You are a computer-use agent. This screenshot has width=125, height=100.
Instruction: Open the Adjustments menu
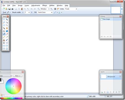36,5
